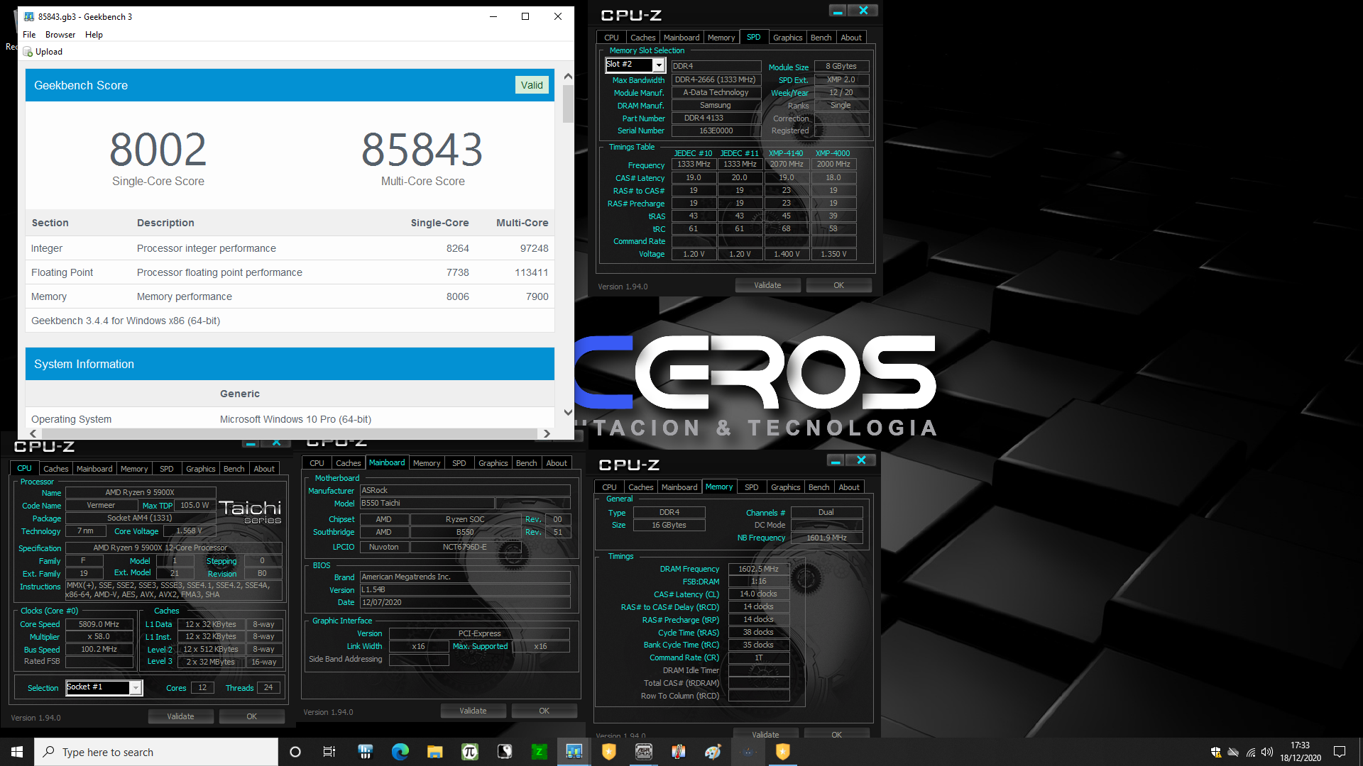
Task: Click the OneDrive cloud tray icon
Action: click(x=1233, y=752)
